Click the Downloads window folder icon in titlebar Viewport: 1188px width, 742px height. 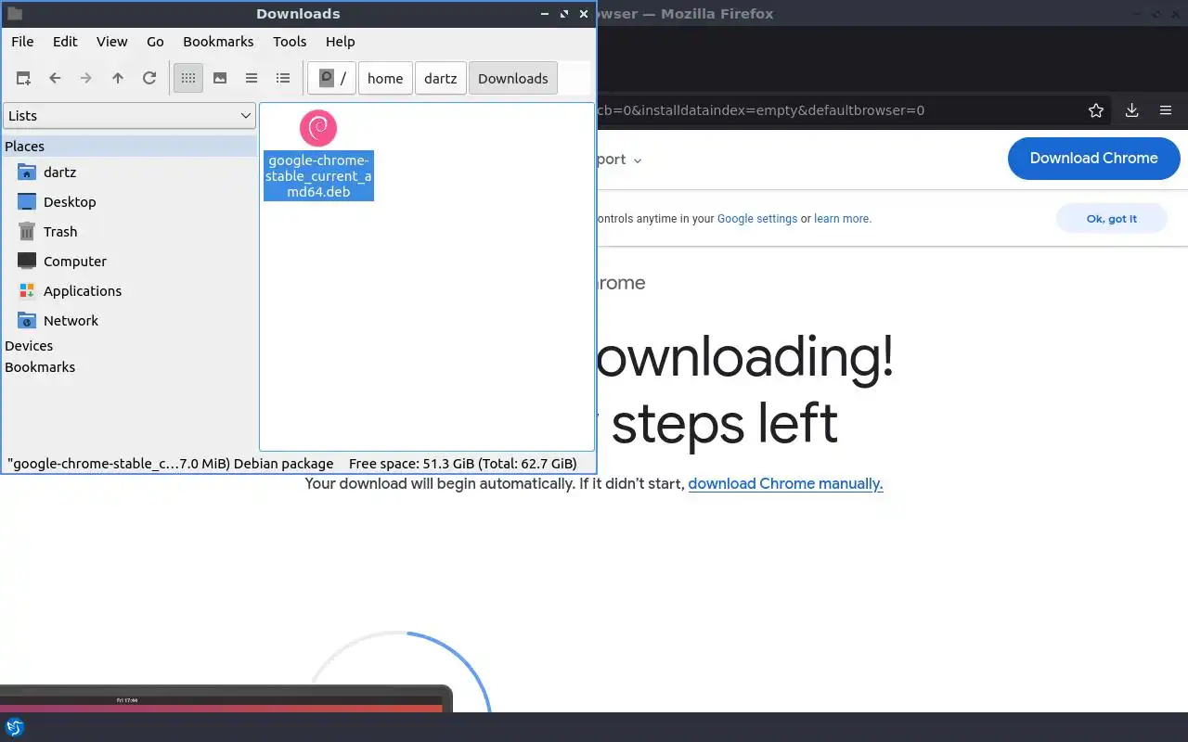[15, 14]
